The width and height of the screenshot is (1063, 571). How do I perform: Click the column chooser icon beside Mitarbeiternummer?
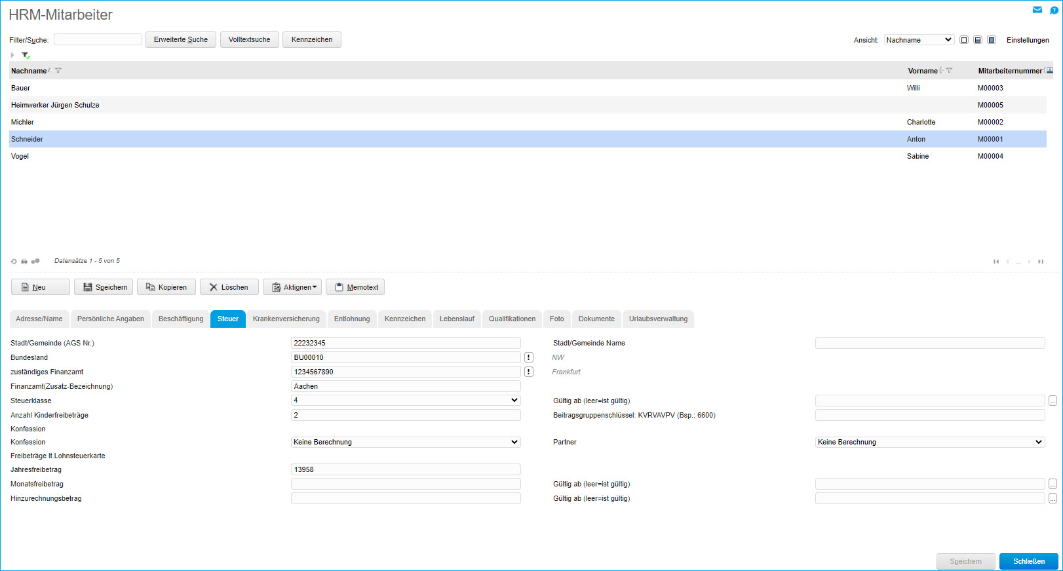pos(1050,71)
